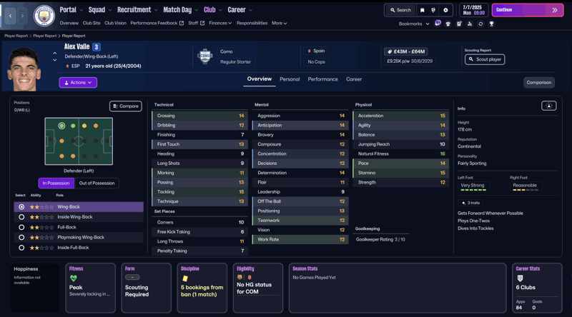The image size is (572, 317).
Task: Select the Playmaking Wing-Back radio button
Action: (x=21, y=238)
